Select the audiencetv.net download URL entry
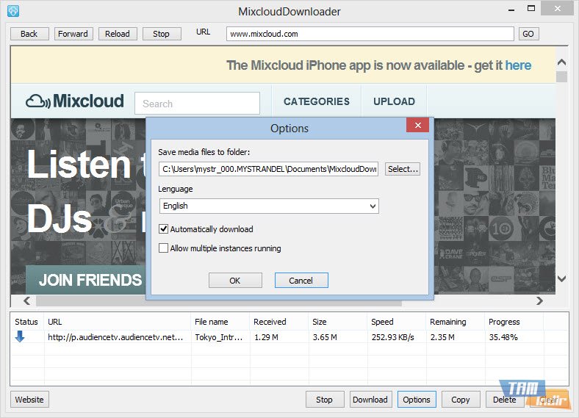This screenshot has height=418, width=579. (115, 337)
